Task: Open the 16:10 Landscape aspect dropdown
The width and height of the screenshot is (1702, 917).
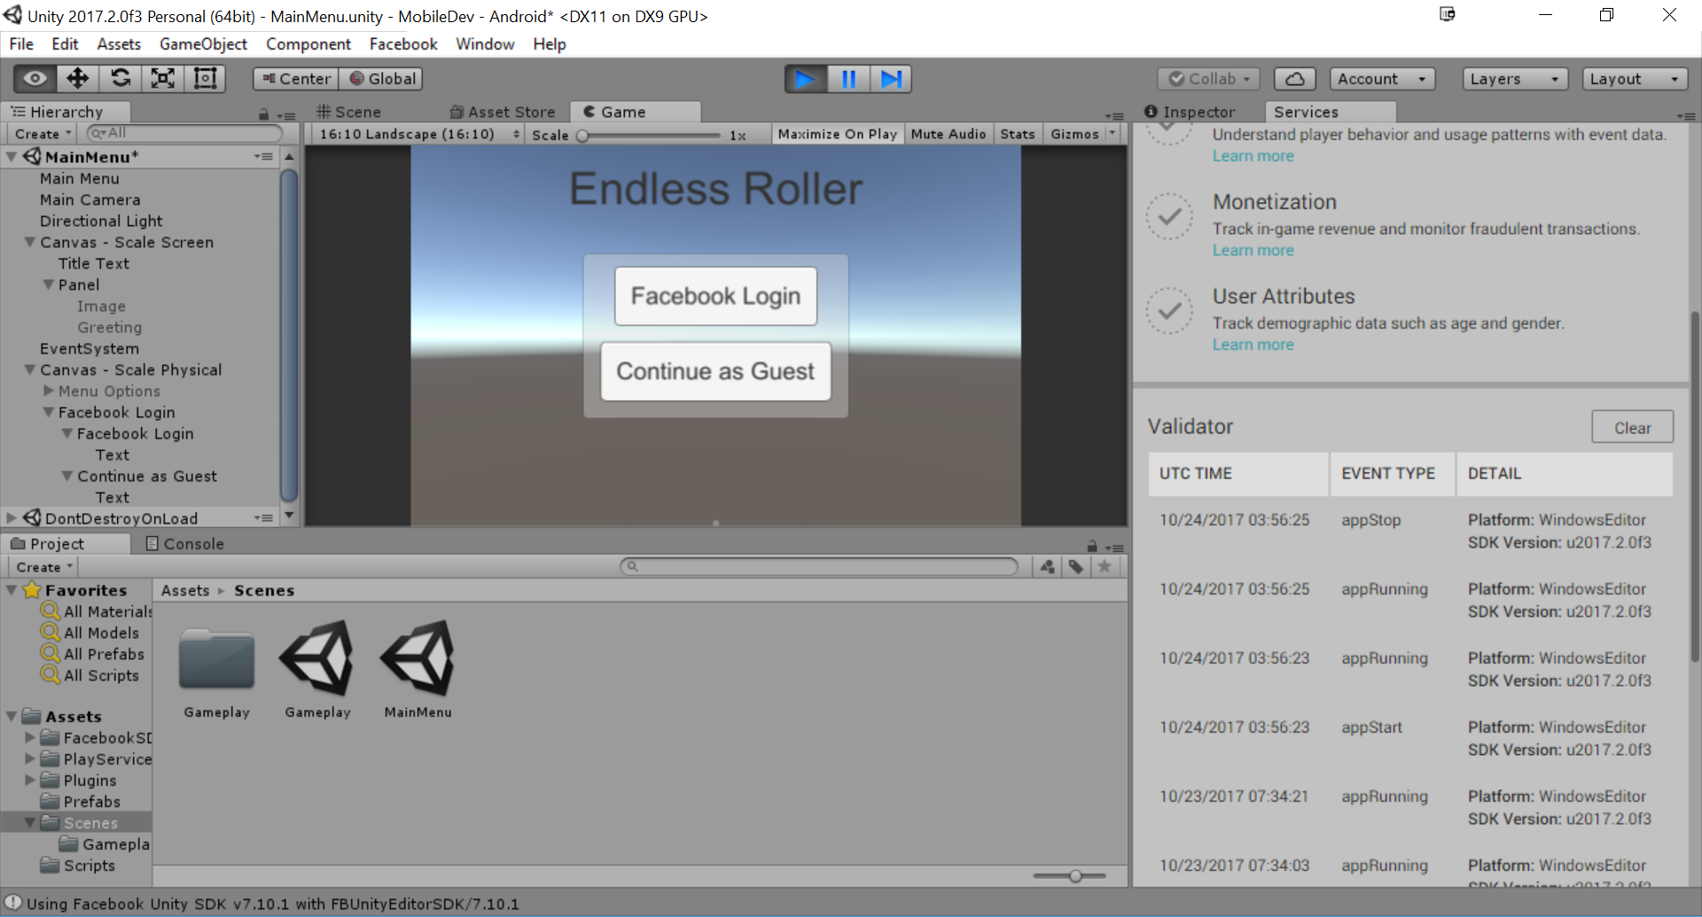Action: 418,134
